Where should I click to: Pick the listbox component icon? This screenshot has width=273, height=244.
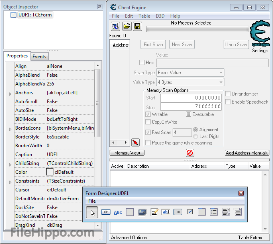tap(214, 212)
